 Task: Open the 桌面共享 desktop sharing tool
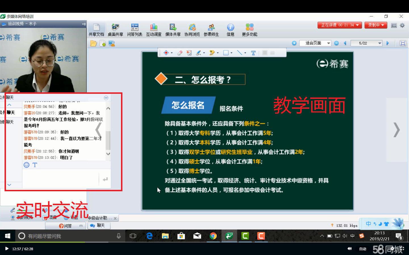[x=115, y=30]
